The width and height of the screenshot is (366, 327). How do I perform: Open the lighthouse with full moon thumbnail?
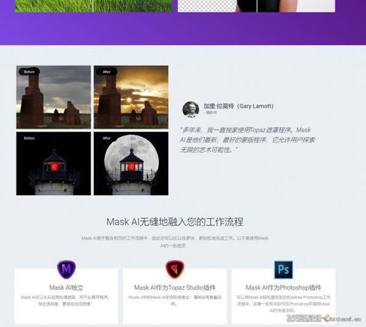[131, 165]
